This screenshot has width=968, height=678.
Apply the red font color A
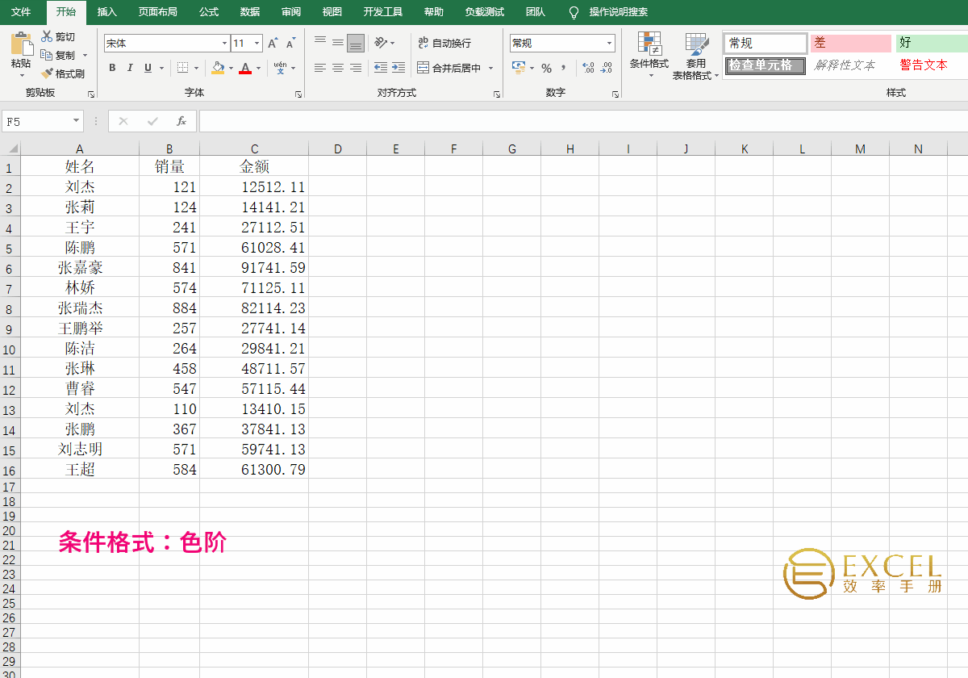point(244,68)
